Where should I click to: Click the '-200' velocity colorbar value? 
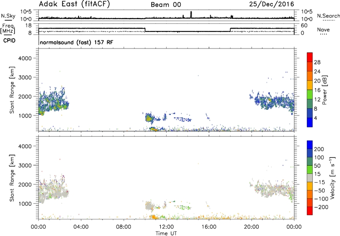320,207
